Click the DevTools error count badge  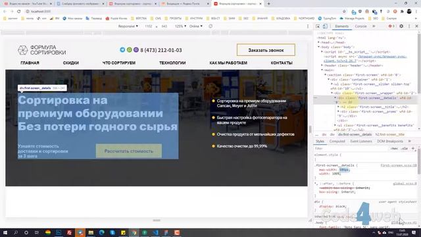pos(391,26)
